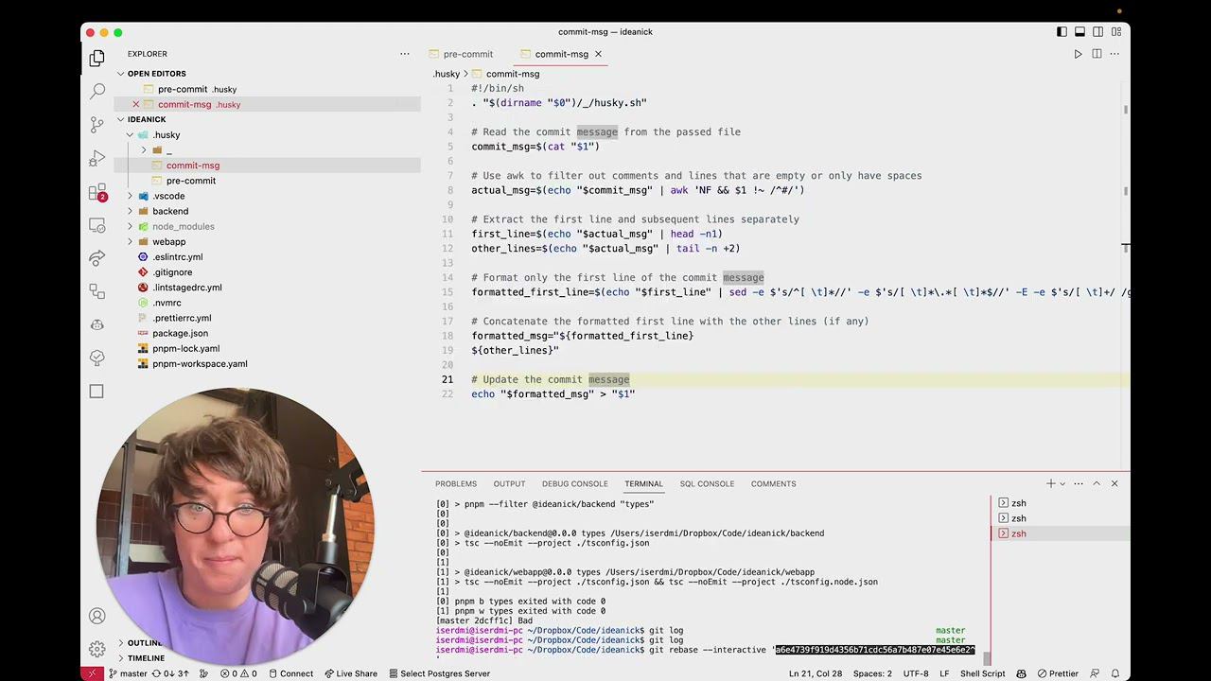Open the Source Control view
Image resolution: width=1211 pixels, height=681 pixels.
click(x=97, y=125)
